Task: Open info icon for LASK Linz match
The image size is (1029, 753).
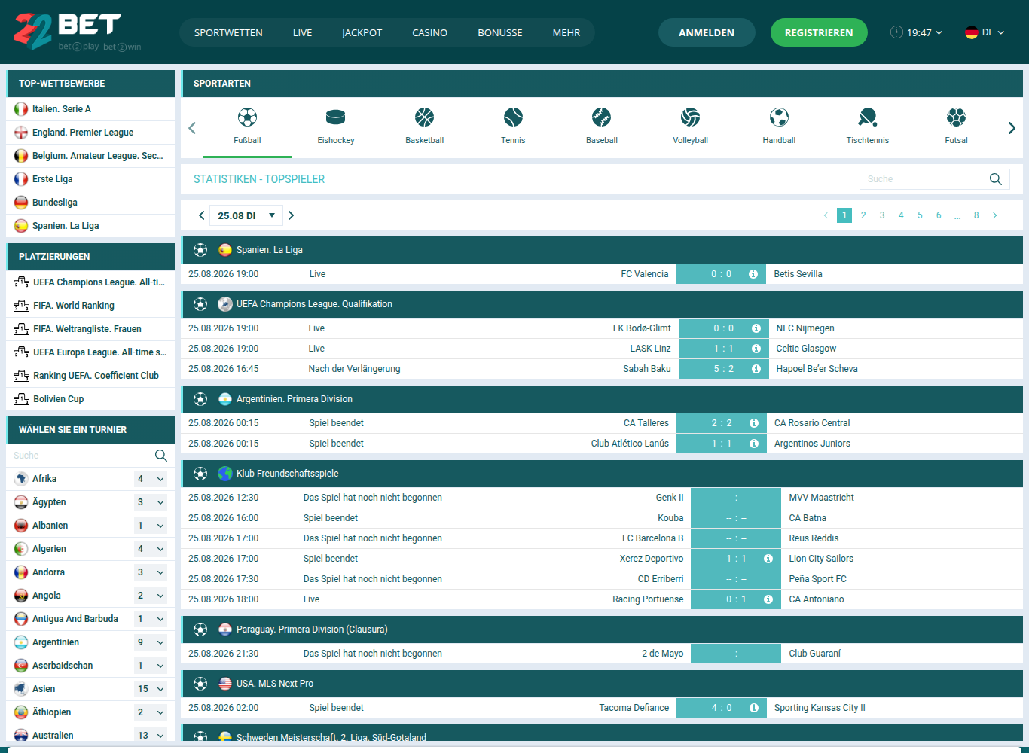Action: [x=756, y=349]
